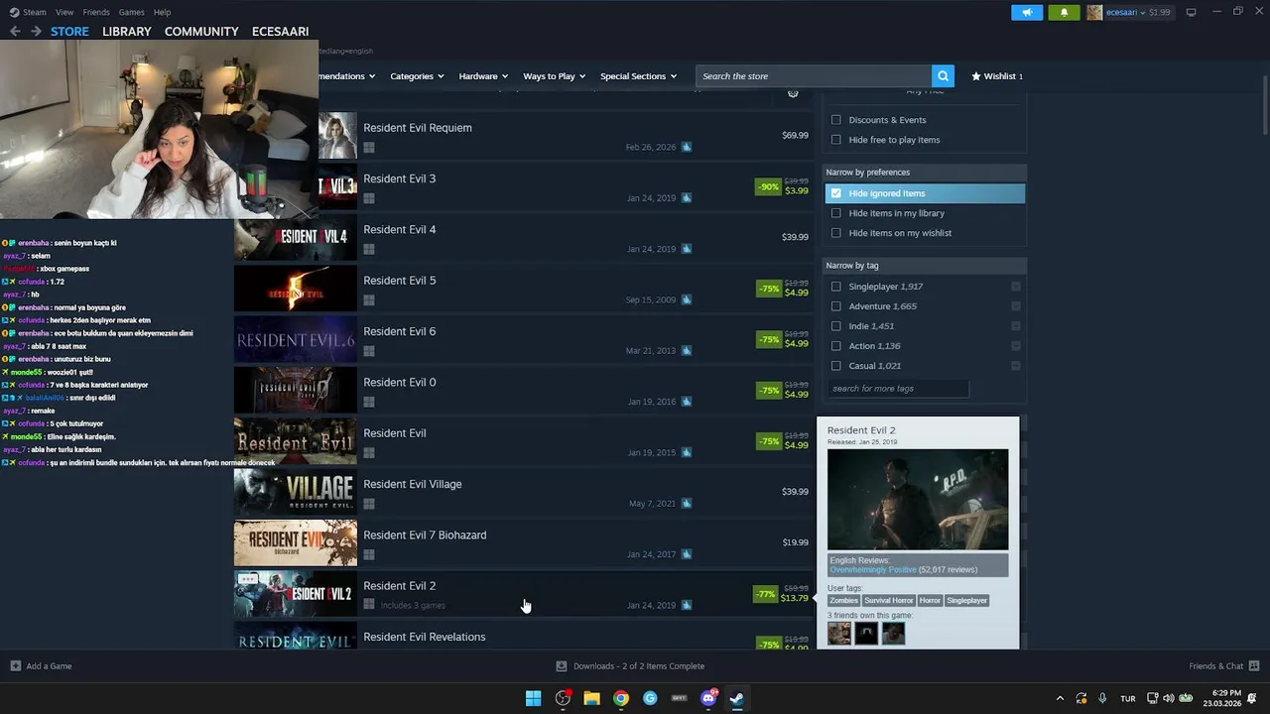Click review thumbs icon for Resident Evil Village

687,503
